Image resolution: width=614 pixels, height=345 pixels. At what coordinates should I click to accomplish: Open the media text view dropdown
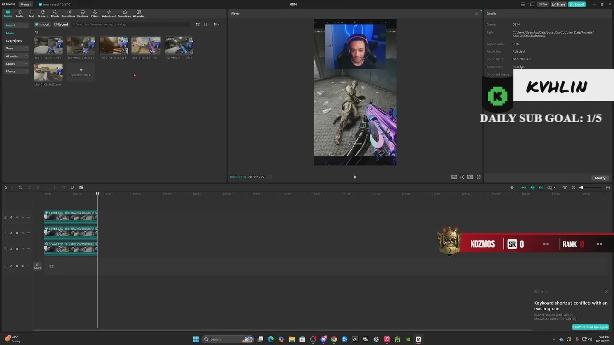[x=216, y=24]
